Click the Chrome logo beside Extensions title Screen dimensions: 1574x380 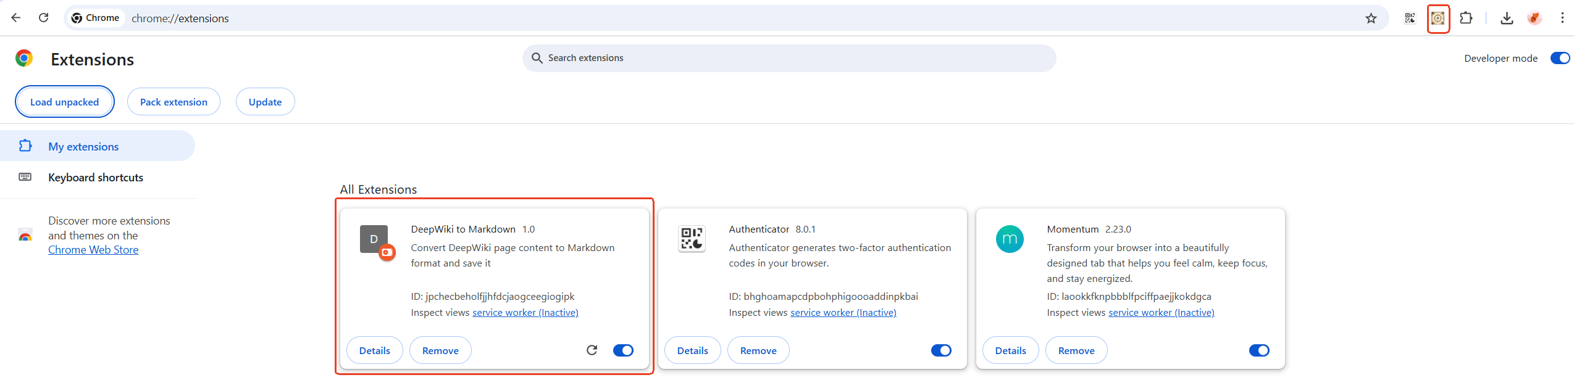24,58
